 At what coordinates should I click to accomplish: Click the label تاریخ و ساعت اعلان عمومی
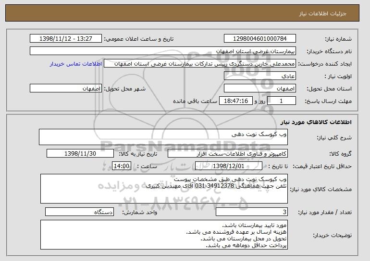coord(139,39)
